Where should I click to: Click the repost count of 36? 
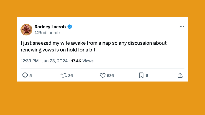pos(70,76)
